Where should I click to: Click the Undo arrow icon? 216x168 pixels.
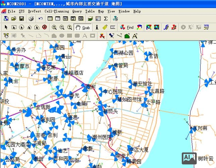[41, 18]
